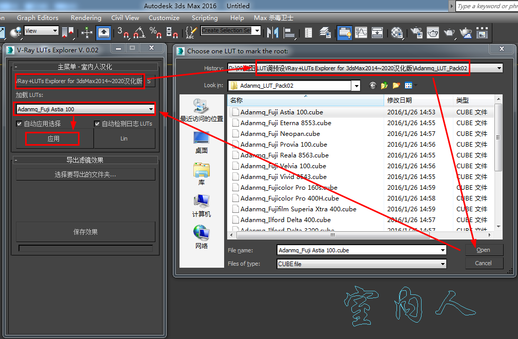Click the vertical scrollbar of the file list
518x339 pixels.
498,137
